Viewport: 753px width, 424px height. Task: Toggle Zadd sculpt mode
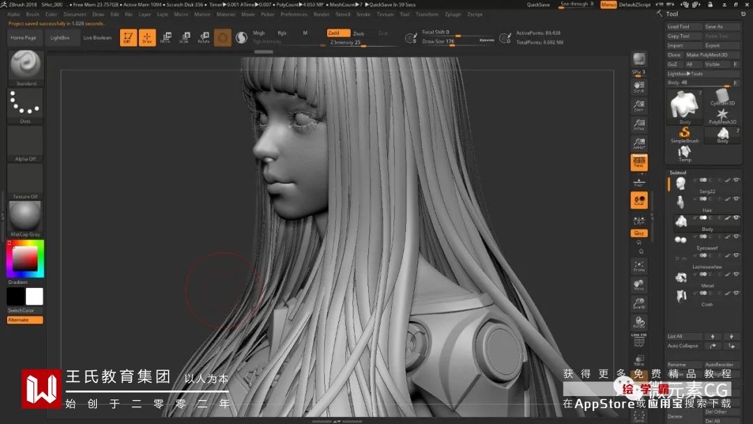[338, 33]
